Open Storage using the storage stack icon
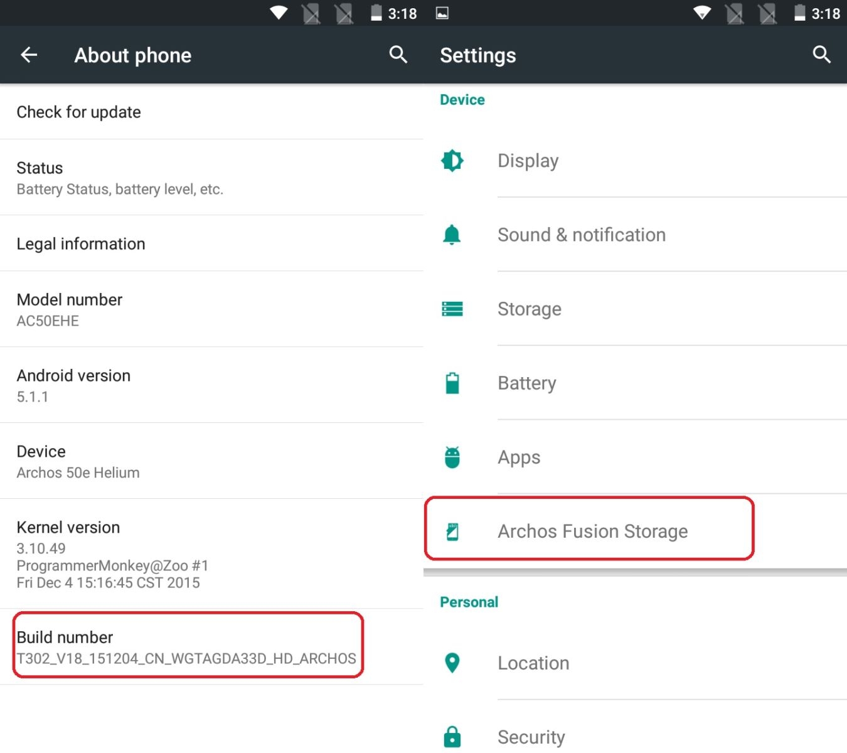This screenshot has height=753, width=847. (452, 309)
